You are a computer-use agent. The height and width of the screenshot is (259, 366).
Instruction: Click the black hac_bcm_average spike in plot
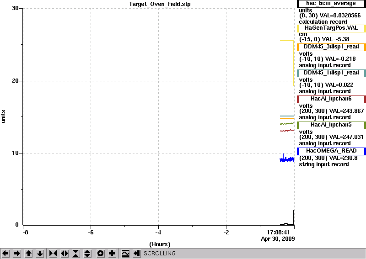[293, 217]
